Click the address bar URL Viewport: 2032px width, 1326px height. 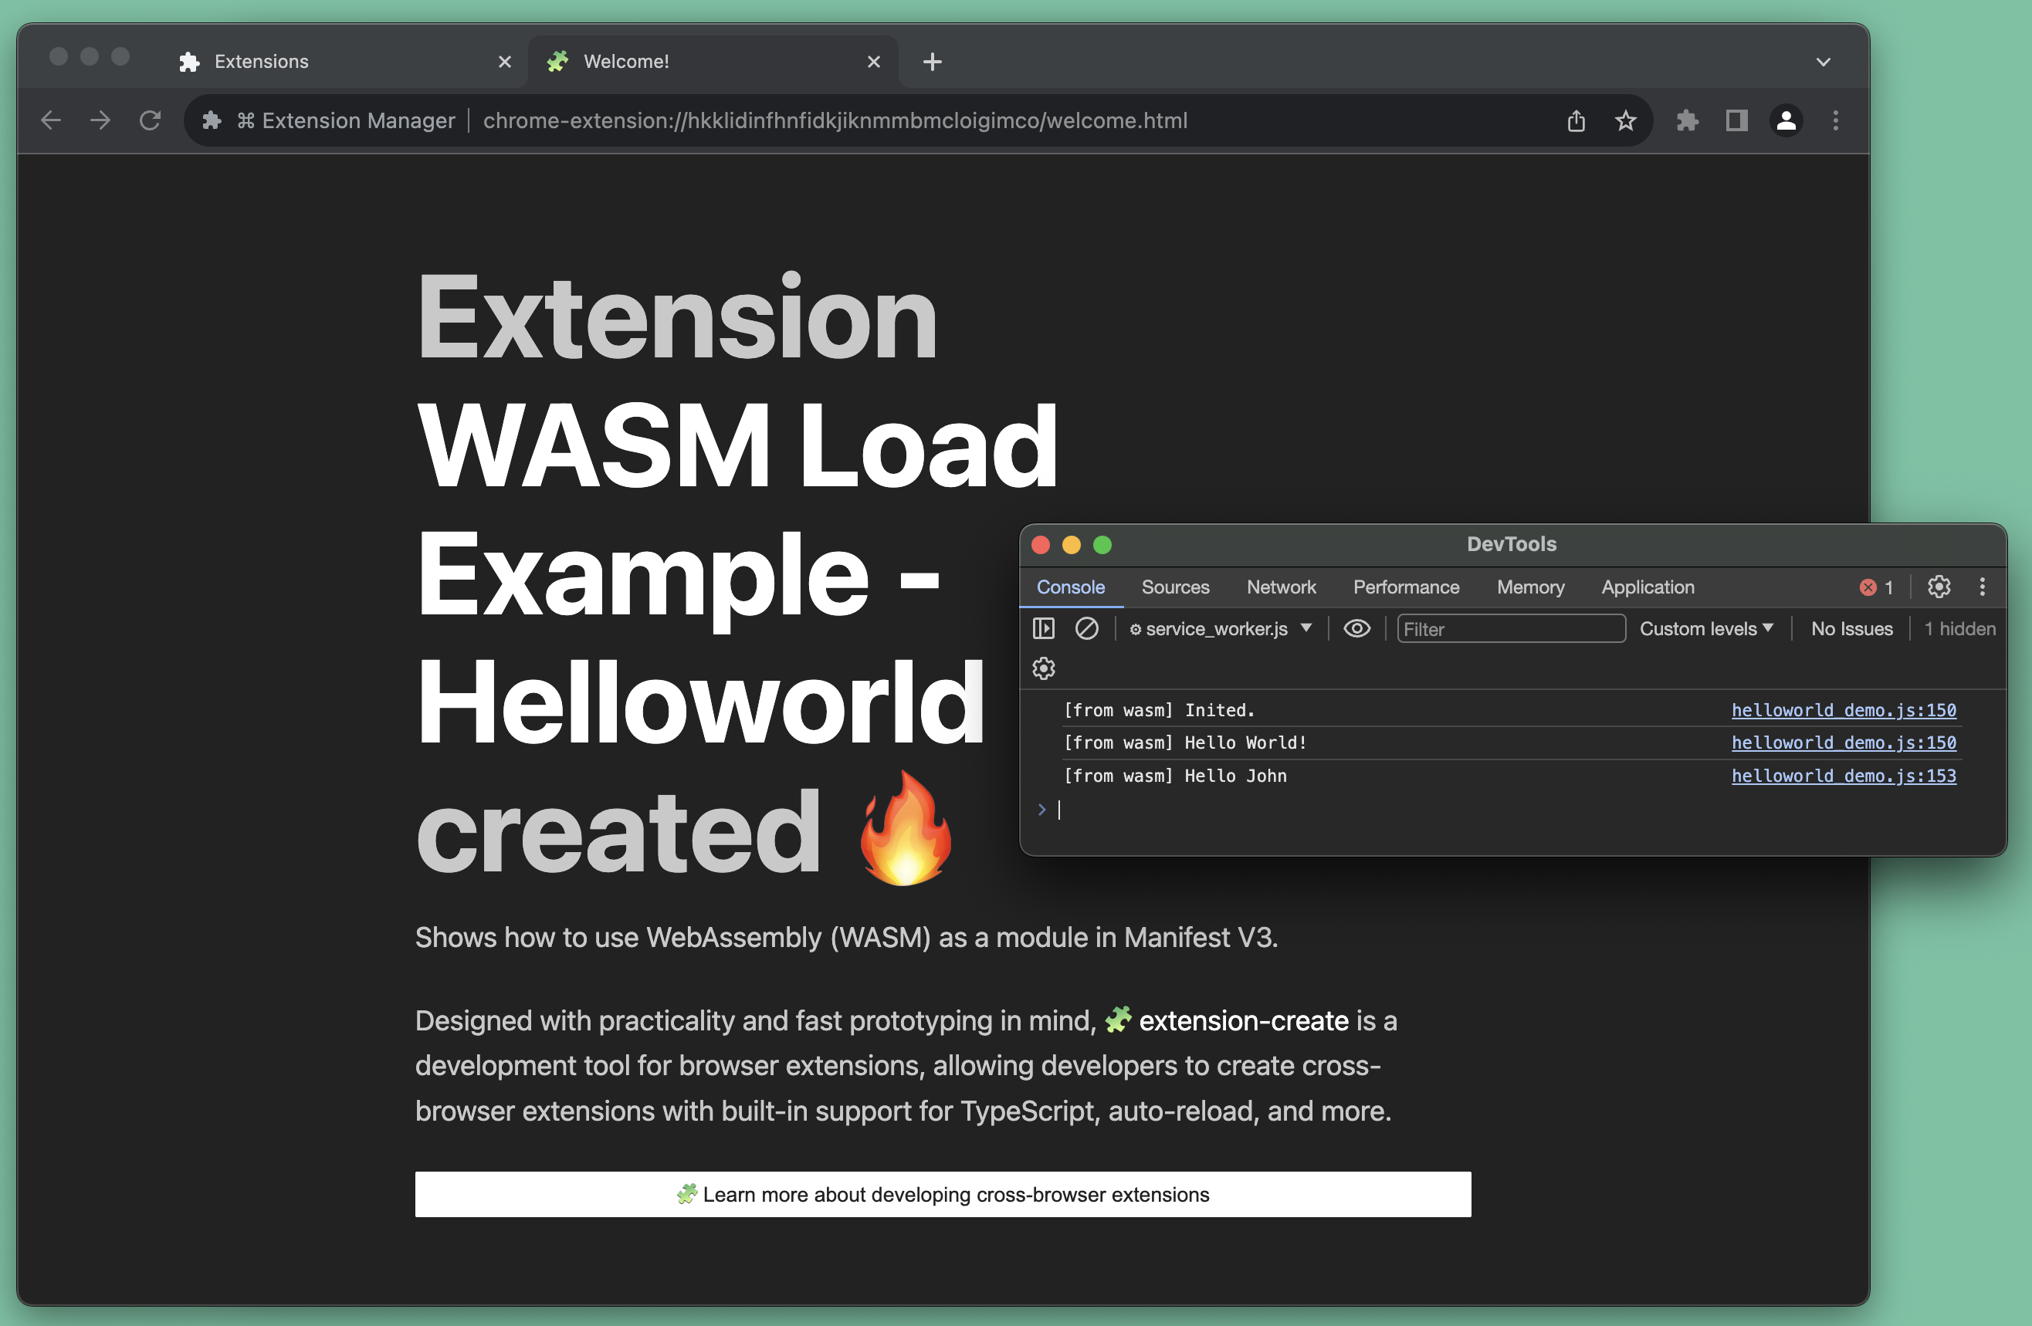[x=835, y=120]
